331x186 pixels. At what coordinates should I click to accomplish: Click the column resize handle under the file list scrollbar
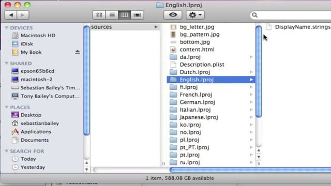tap(259, 164)
